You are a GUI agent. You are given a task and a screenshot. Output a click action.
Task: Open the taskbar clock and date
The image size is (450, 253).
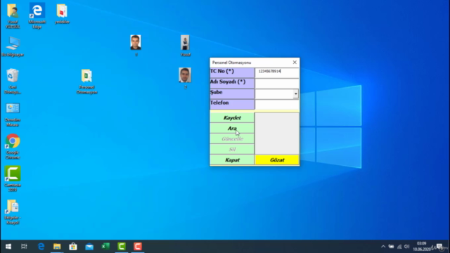click(422, 247)
